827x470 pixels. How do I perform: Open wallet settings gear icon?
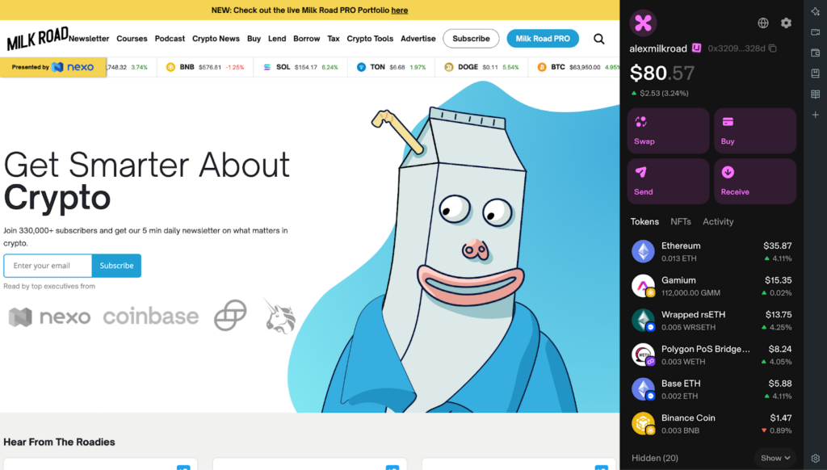pos(786,23)
